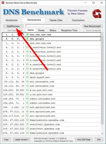
Task: Click the IP address 204.117.214.10
Action: coord(14,116)
